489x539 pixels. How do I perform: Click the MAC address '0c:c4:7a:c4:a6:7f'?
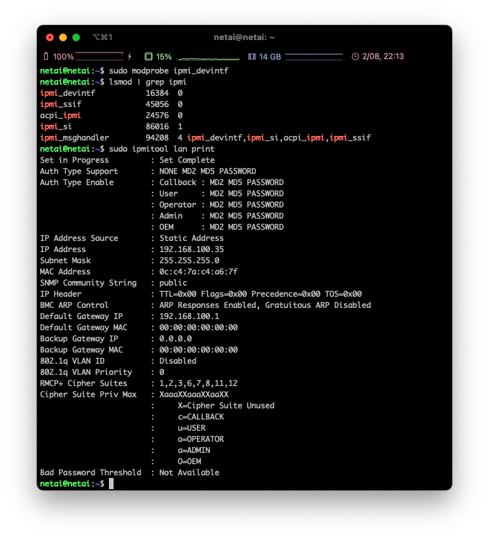198,272
